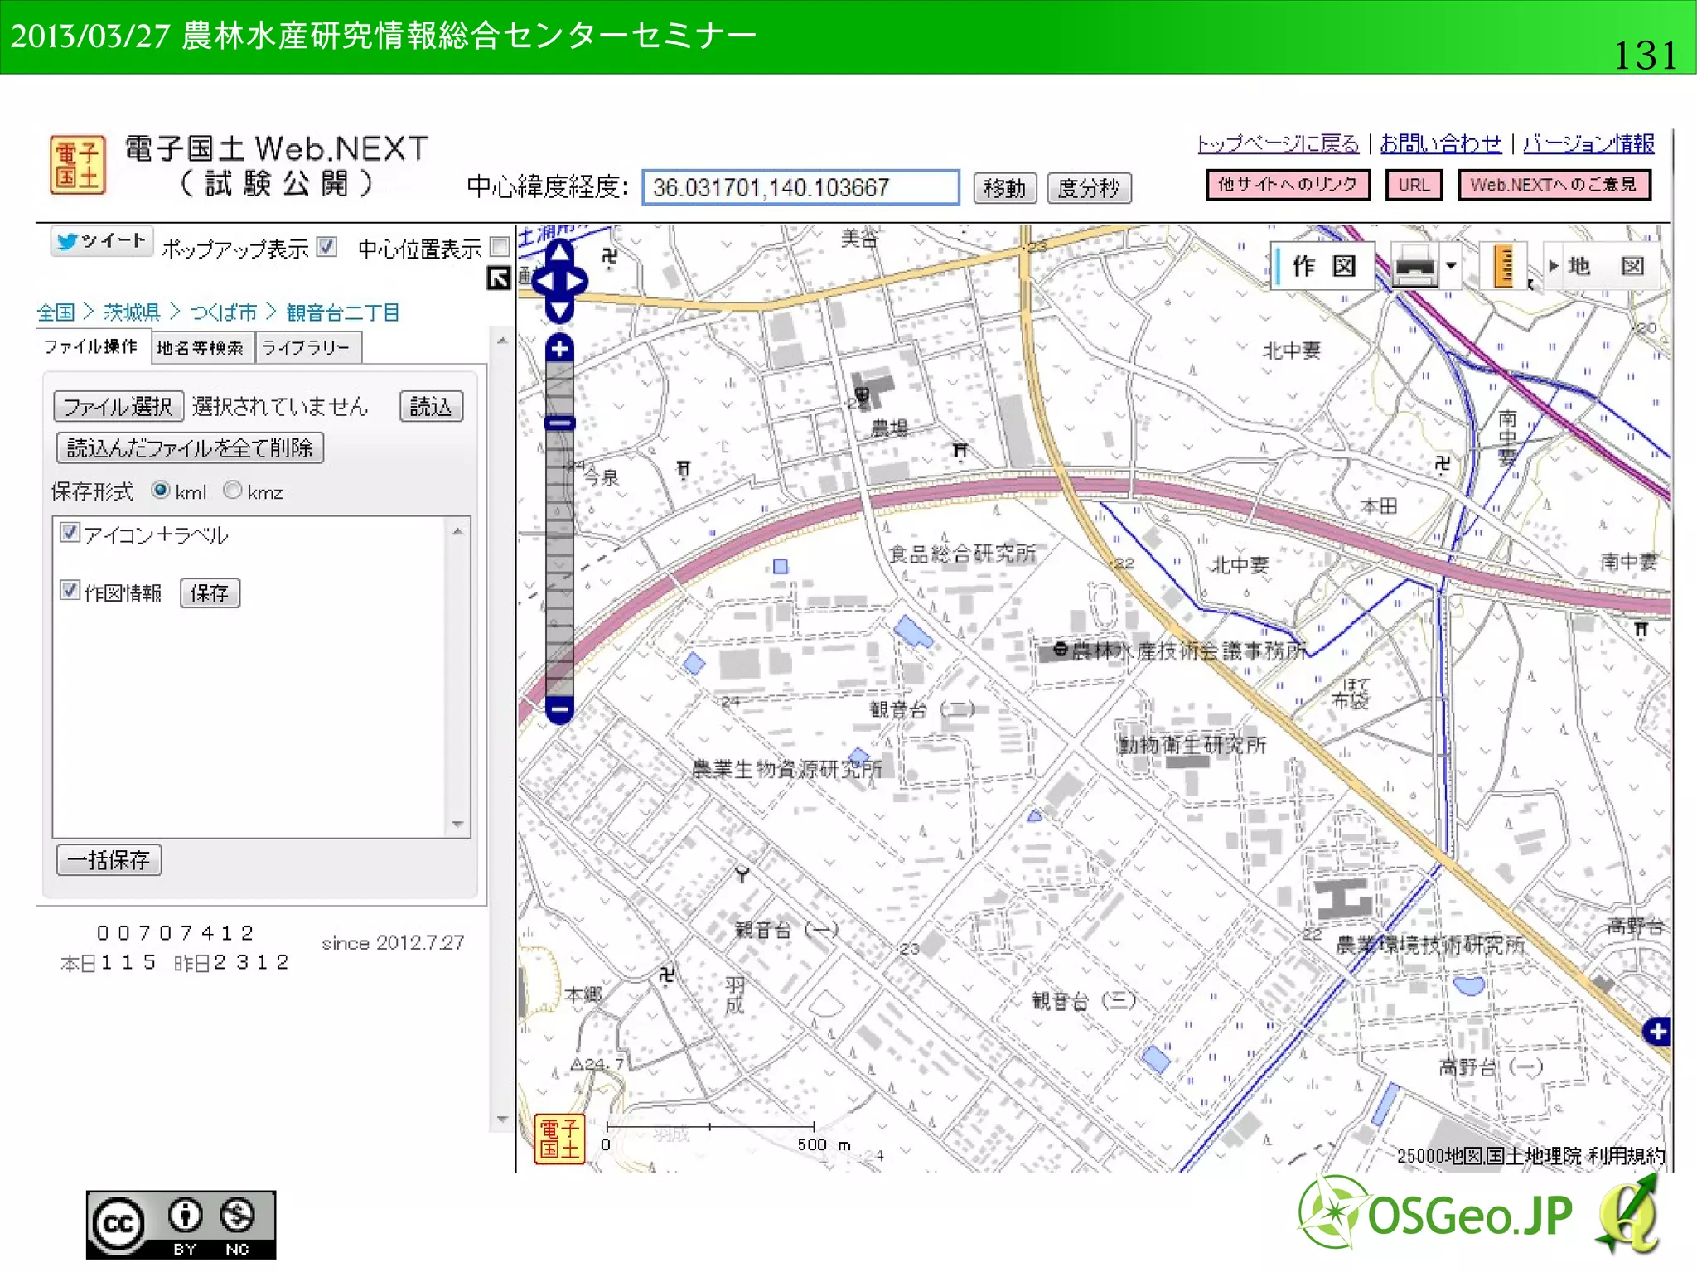Click トップページに戻る link
The width and height of the screenshot is (1697, 1272).
pyautogui.click(x=1279, y=144)
